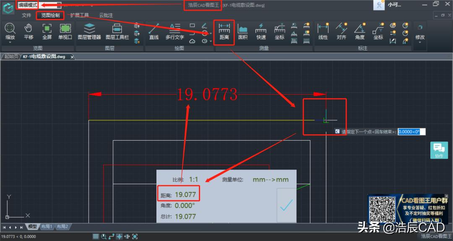Screen dimensions: 453x241
Task: Add a 对齐 aligned dimension
Action: pyautogui.click(x=341, y=31)
